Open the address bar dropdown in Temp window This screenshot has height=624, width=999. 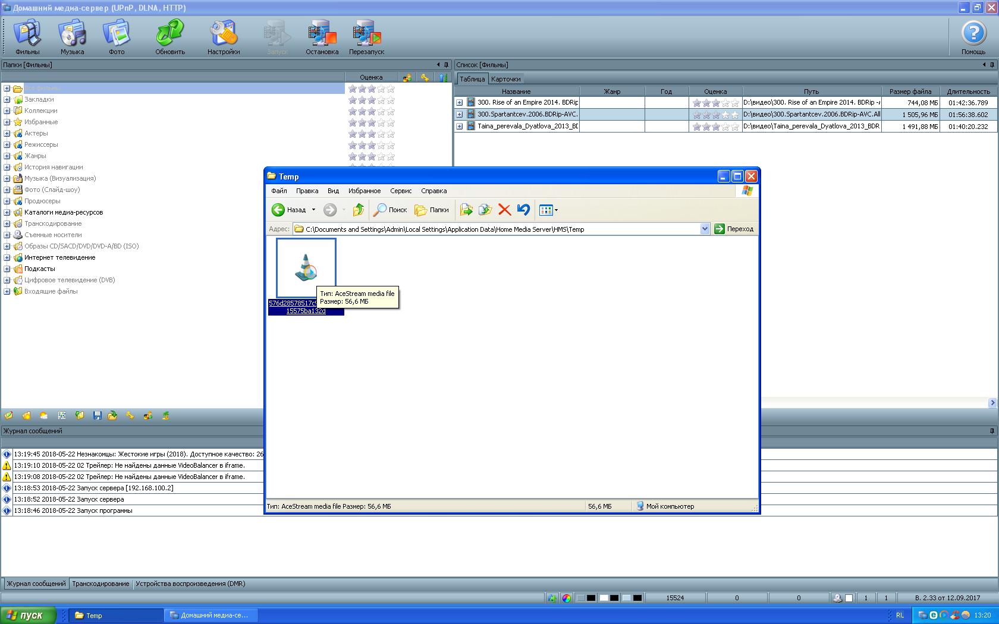pos(705,229)
